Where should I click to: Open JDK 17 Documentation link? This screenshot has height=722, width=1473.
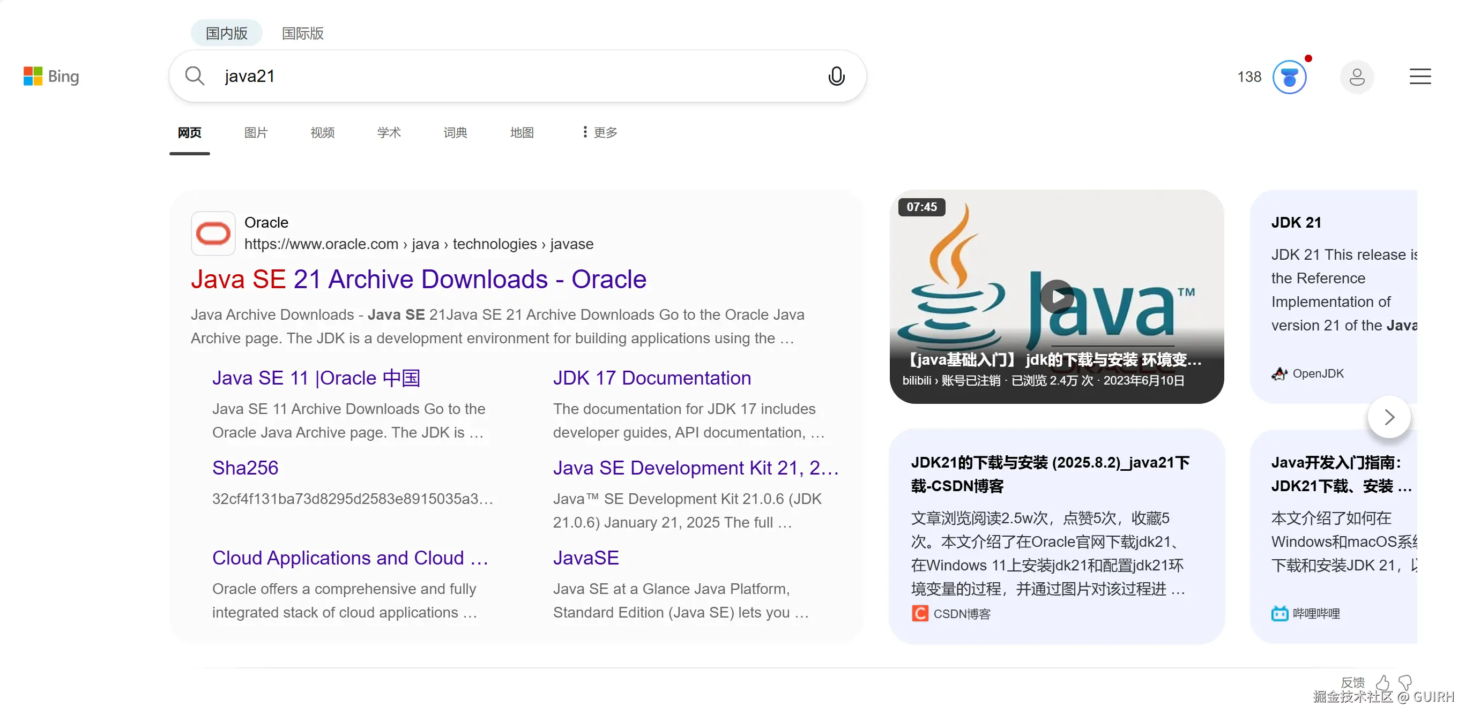651,378
